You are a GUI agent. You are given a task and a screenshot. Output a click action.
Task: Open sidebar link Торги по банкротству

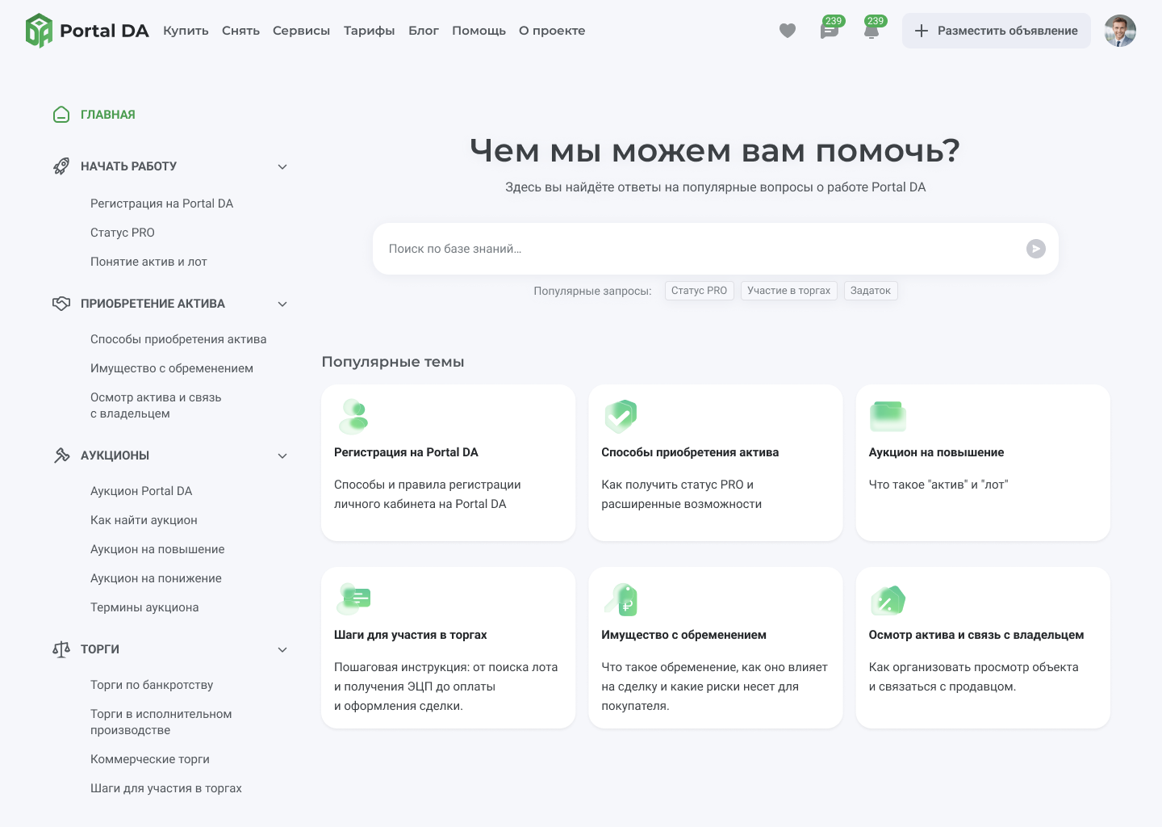point(152,685)
